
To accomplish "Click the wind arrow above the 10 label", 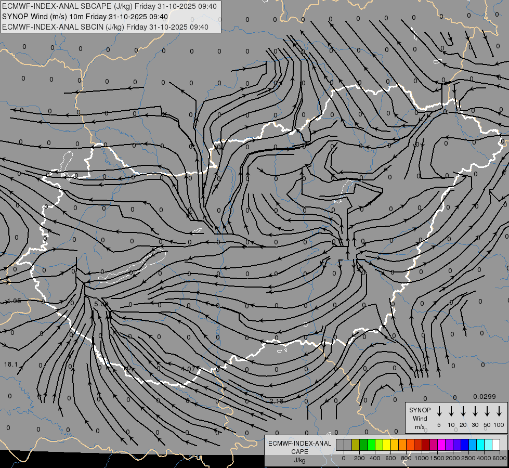I will click(x=451, y=411).
